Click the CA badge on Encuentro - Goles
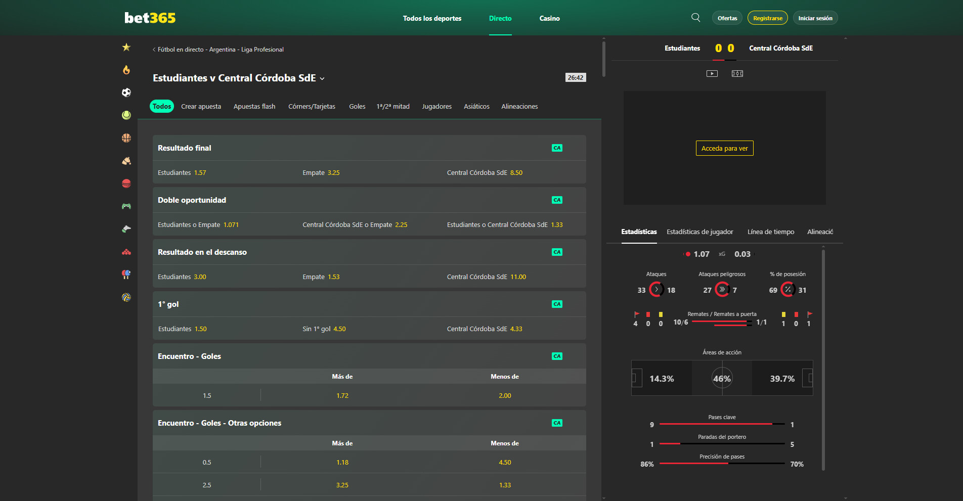Image resolution: width=963 pixels, height=501 pixels. click(x=557, y=356)
